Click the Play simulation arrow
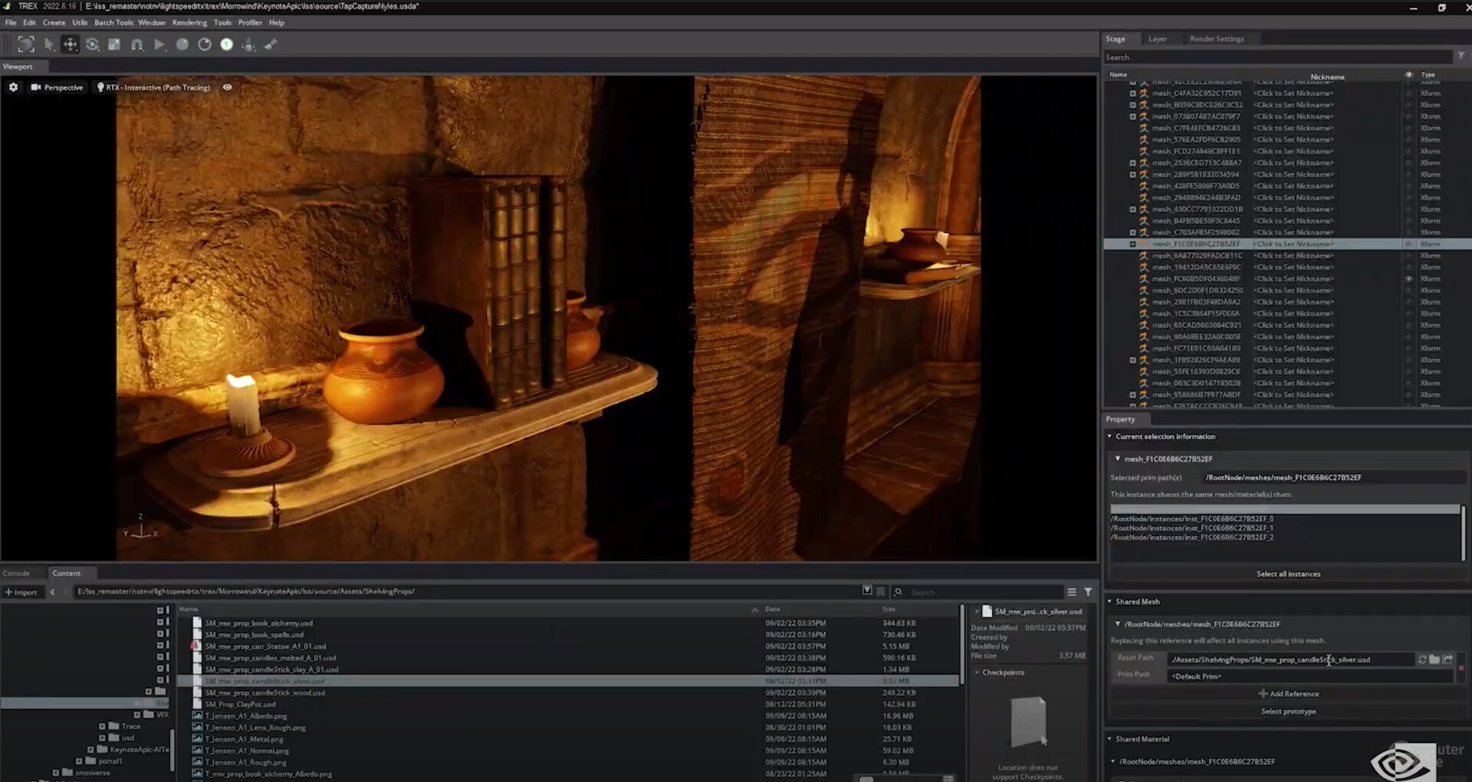1472x782 pixels. pyautogui.click(x=159, y=44)
